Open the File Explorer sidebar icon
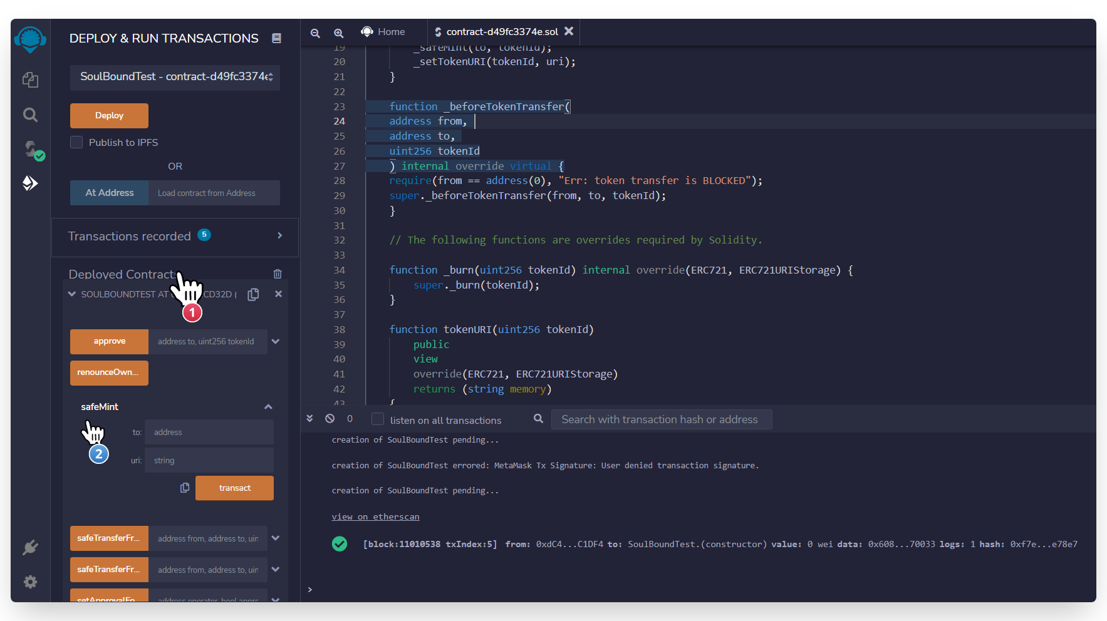The width and height of the screenshot is (1107, 621). coord(30,80)
